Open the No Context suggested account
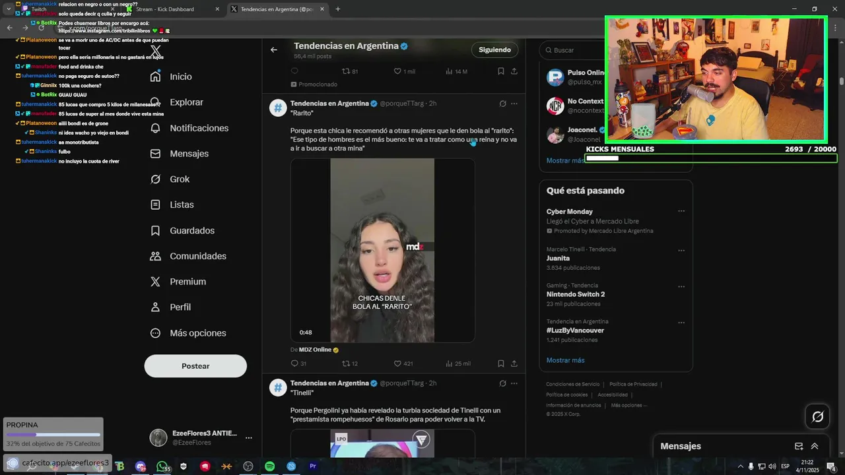Image resolution: width=845 pixels, height=475 pixels. tap(574, 106)
